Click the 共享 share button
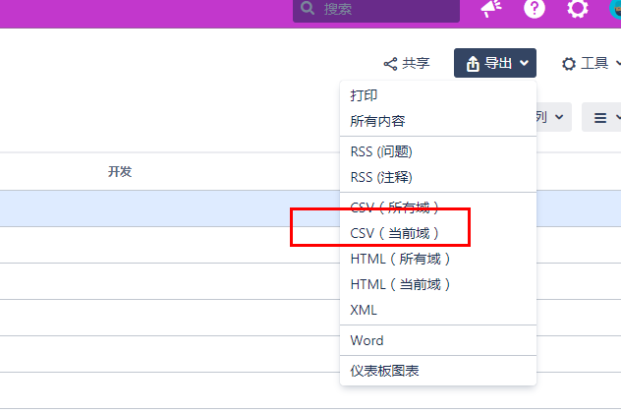 point(407,63)
